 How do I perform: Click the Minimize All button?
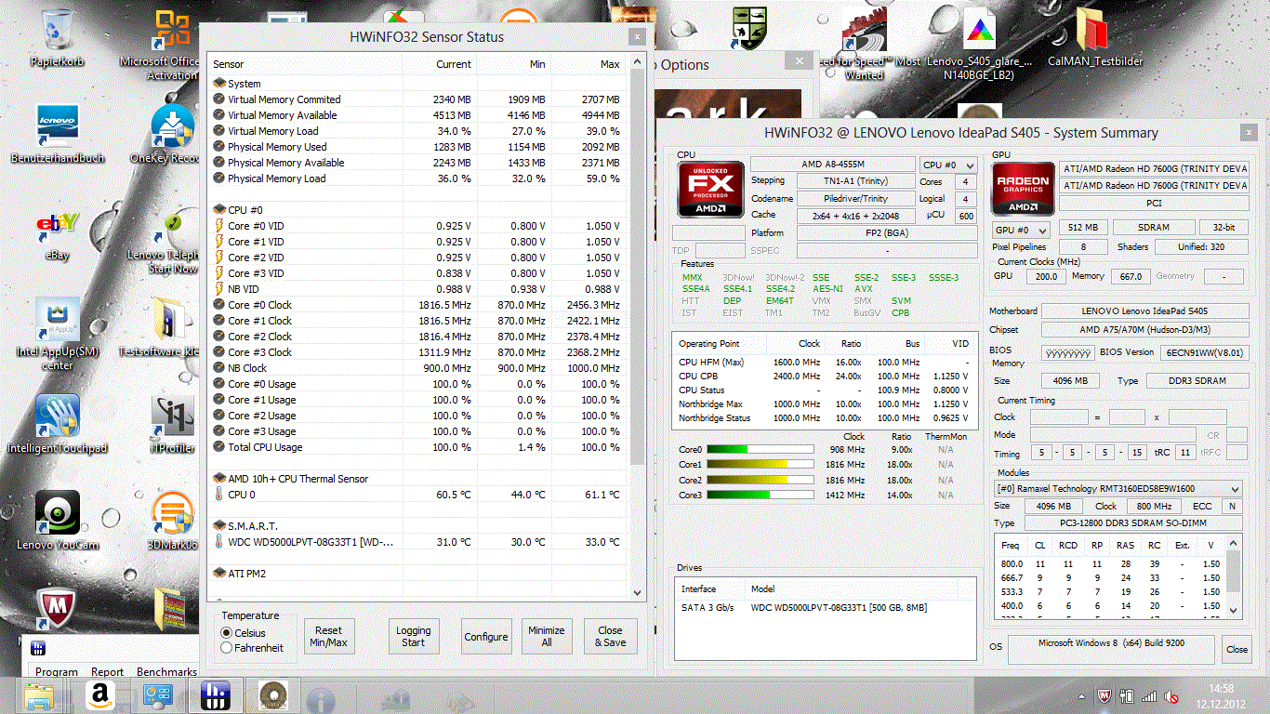[547, 637]
